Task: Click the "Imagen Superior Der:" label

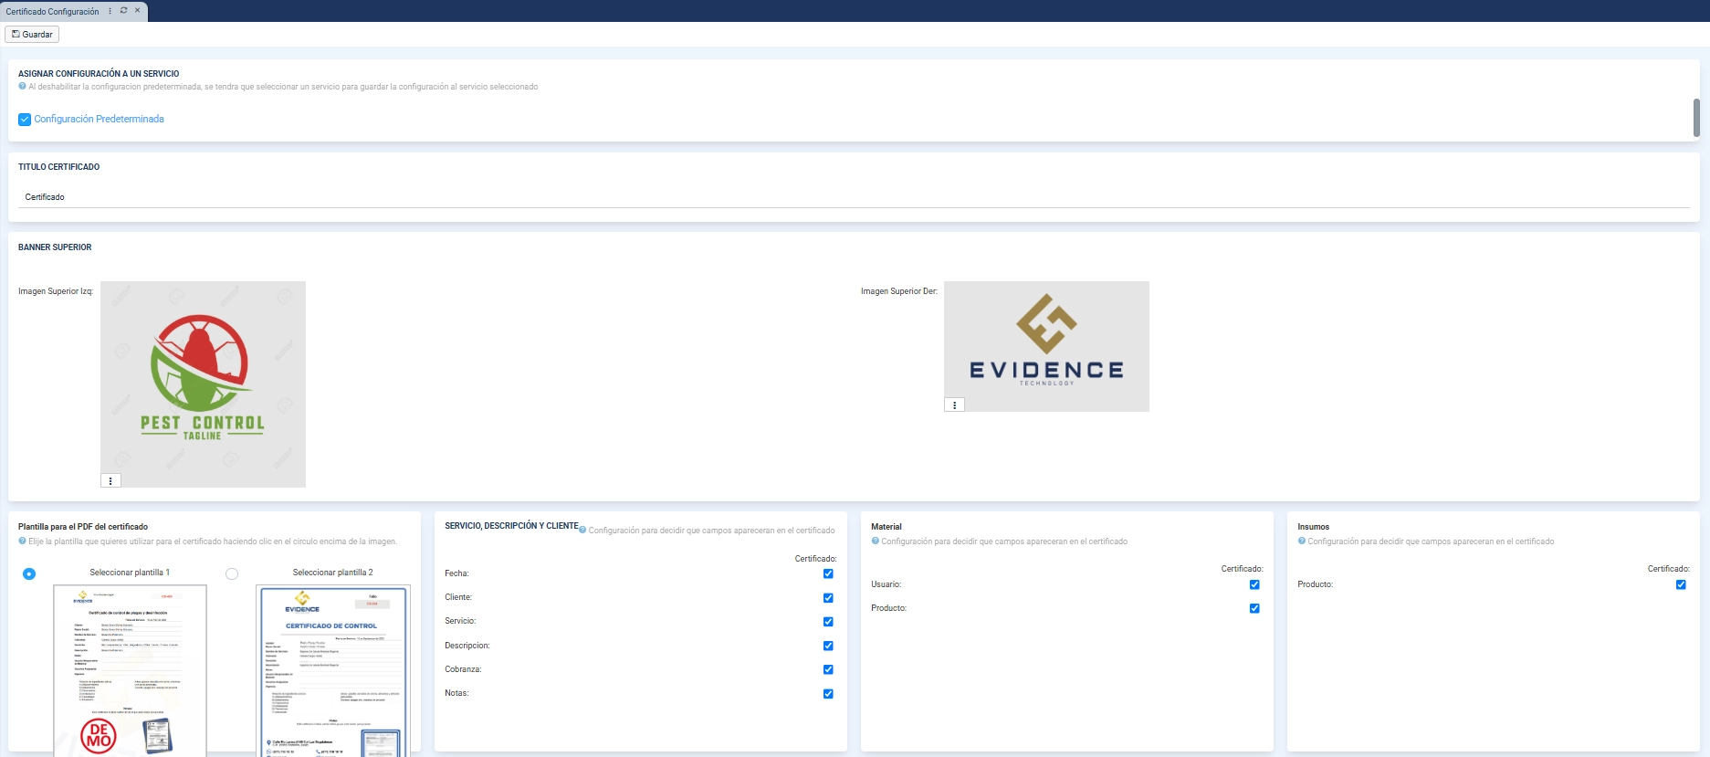Action: point(899,291)
